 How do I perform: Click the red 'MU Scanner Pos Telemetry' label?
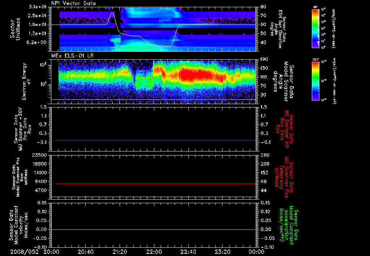point(284,177)
